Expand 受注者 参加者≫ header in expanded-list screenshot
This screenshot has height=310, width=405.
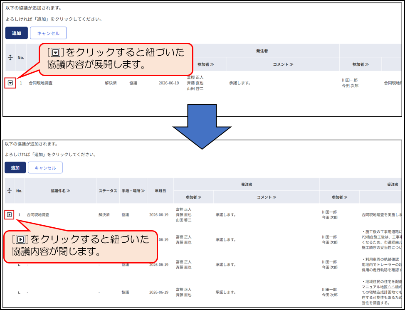click(339, 197)
